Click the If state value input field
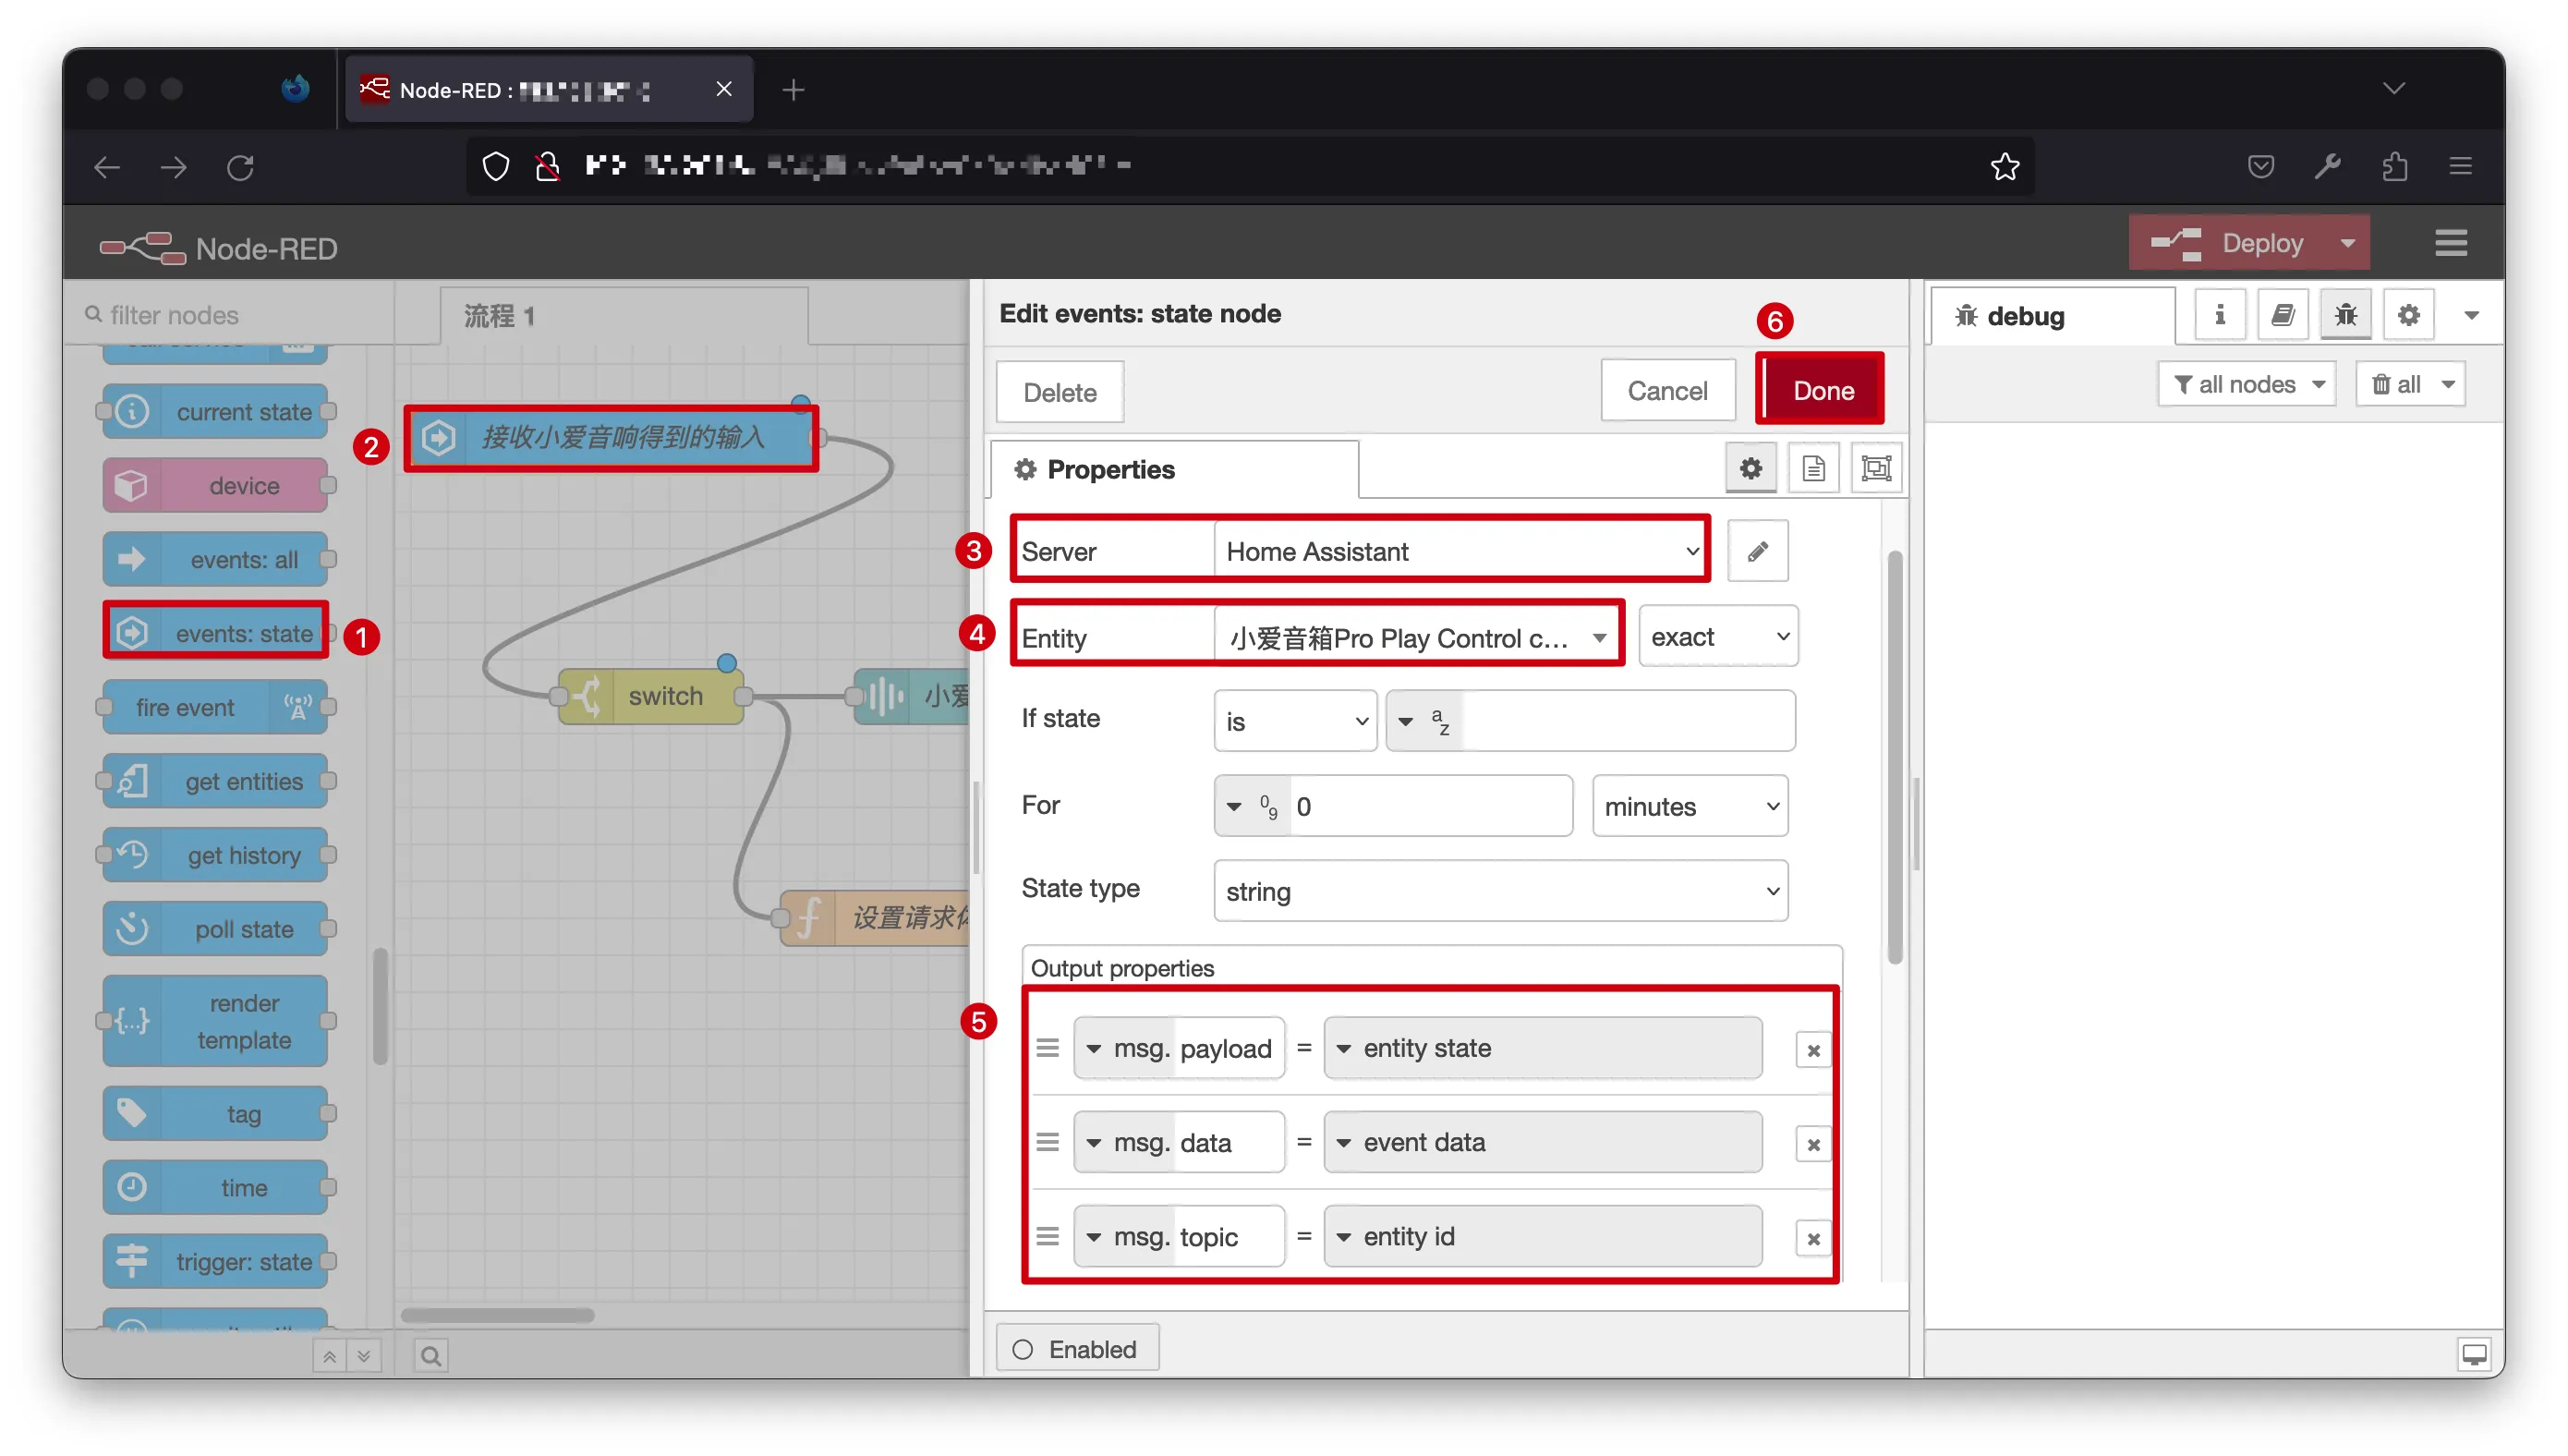The width and height of the screenshot is (2568, 1456). [x=1628, y=721]
